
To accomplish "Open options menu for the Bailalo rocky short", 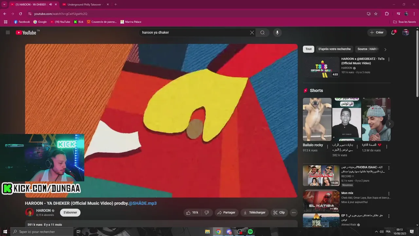I will click(x=328, y=147).
